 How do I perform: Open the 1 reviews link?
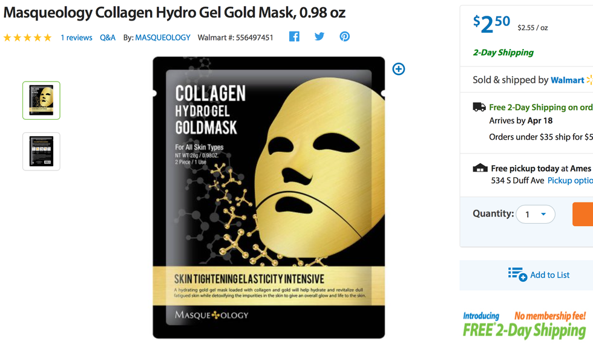76,37
